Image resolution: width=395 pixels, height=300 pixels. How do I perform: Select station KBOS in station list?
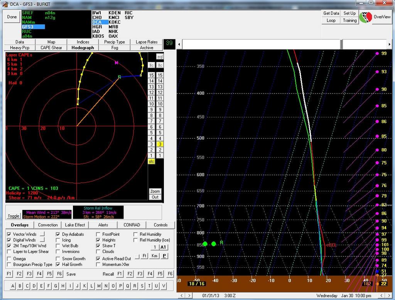98,36
